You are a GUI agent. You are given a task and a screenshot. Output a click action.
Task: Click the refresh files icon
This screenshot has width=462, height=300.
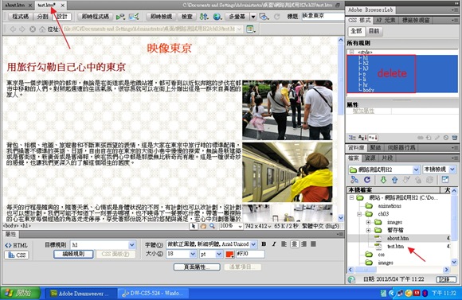point(367,179)
